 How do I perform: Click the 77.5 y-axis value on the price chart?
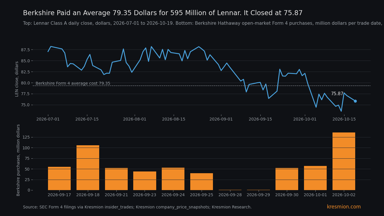coord(25,94)
